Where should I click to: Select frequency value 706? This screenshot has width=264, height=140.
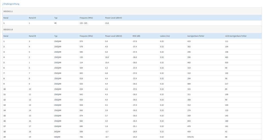[x=81, y=137]
